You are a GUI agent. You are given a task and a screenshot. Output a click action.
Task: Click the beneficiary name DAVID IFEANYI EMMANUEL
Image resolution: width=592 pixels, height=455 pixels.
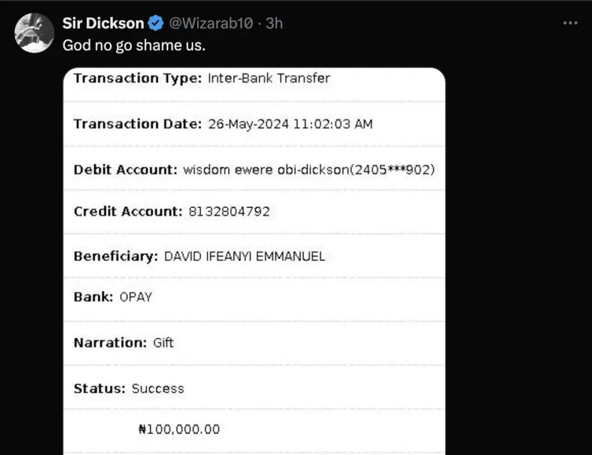[245, 256]
